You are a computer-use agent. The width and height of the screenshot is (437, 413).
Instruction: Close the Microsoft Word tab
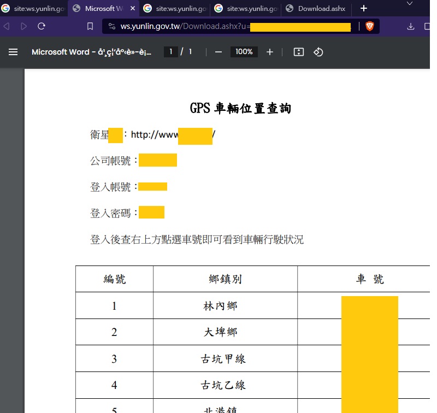point(133,8)
